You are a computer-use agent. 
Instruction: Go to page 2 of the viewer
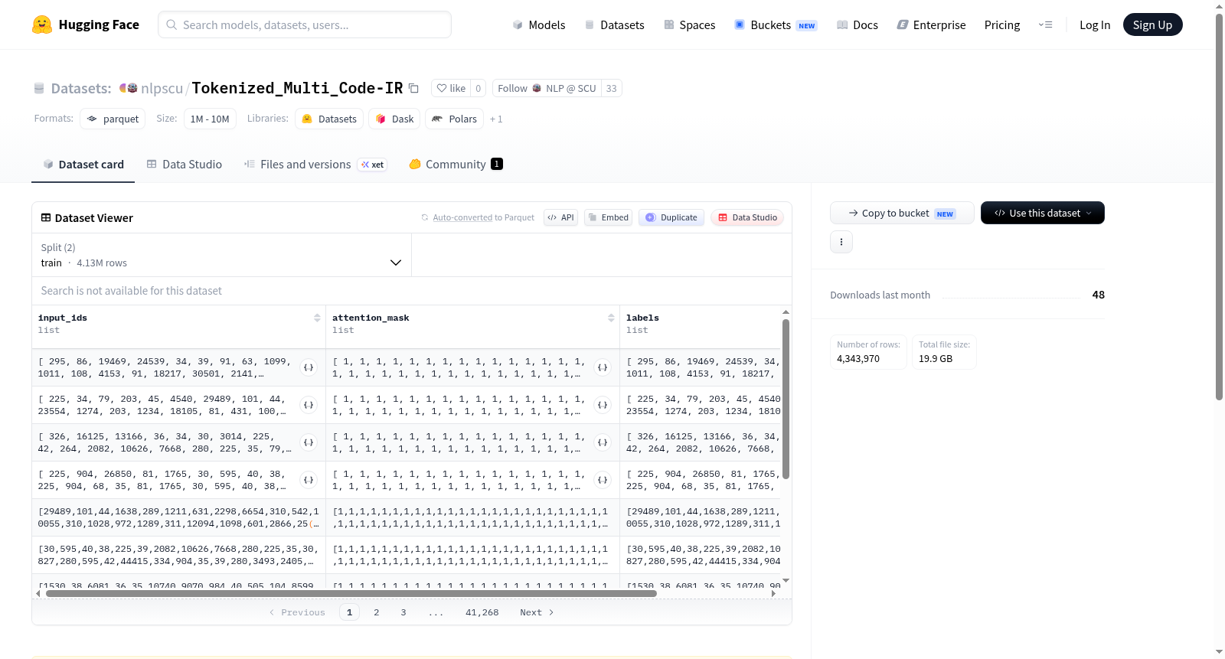click(376, 612)
